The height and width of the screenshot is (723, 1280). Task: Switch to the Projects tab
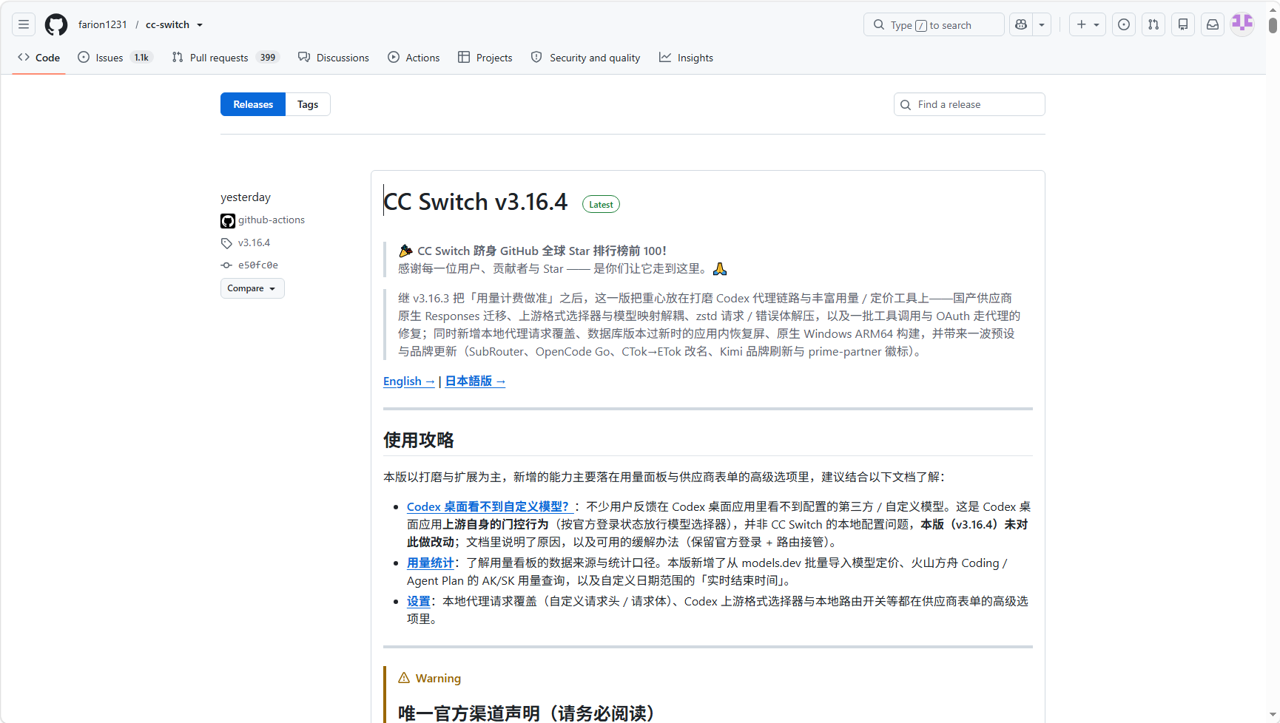(485, 58)
